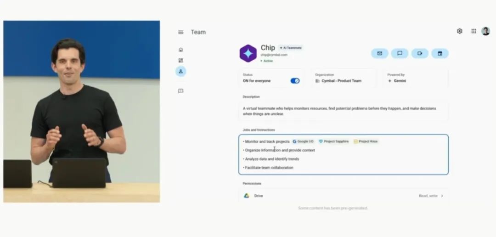Click 'Facilitate team collaboration' instruction line
Viewport: 496px width, 237px height.
270,168
